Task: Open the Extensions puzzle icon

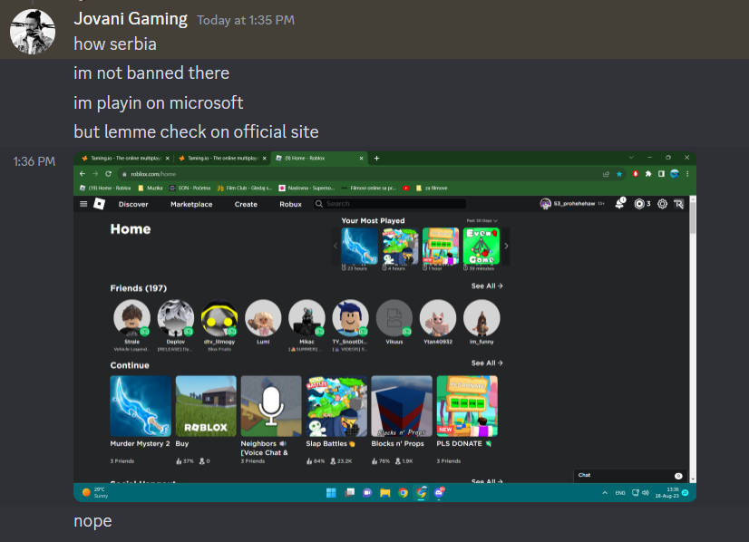Action: [648, 174]
